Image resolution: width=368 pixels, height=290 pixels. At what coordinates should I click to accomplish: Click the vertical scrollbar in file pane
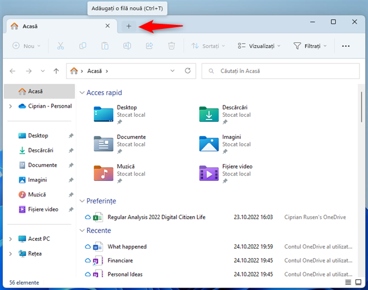361,106
